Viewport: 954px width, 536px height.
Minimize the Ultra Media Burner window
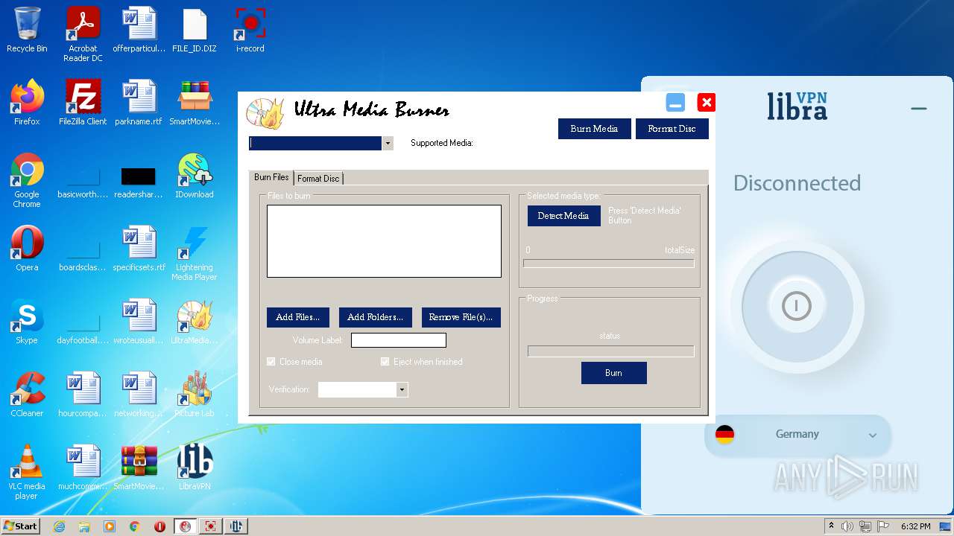[x=675, y=103]
